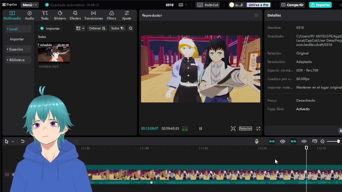Open the Multimedia tab
342x192 pixels.
(12, 15)
